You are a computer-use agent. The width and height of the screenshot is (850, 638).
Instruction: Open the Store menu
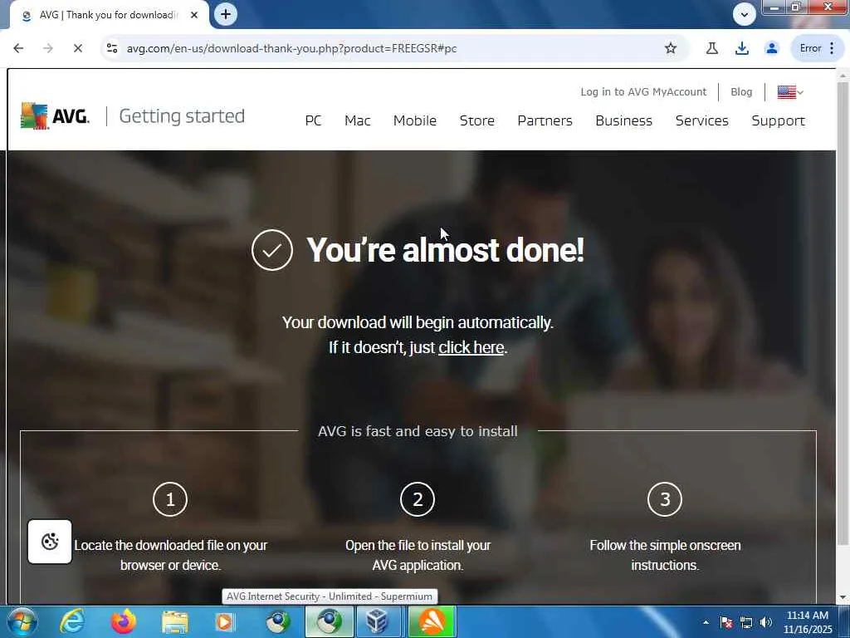pyautogui.click(x=477, y=120)
